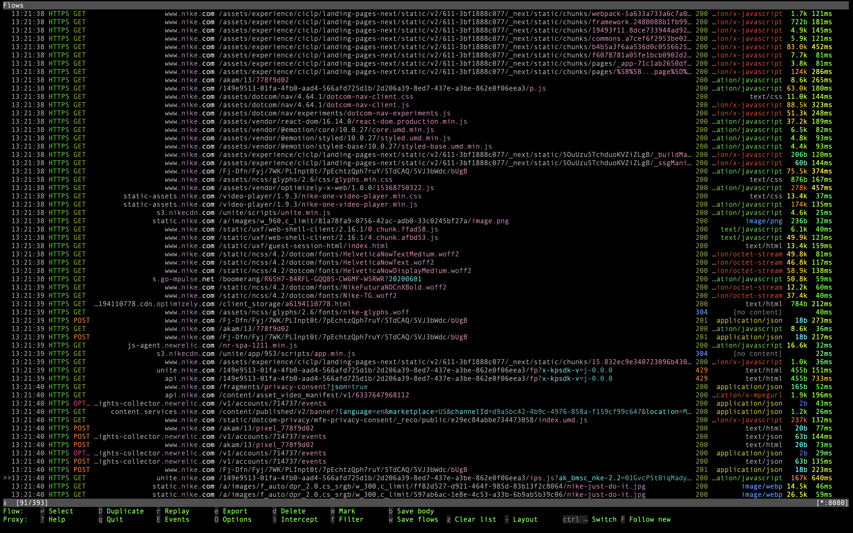Screen dimensions: 853x533
Task: Select the webpack-5a633a733a6c7a0 chunk flow
Action: [426, 14]
